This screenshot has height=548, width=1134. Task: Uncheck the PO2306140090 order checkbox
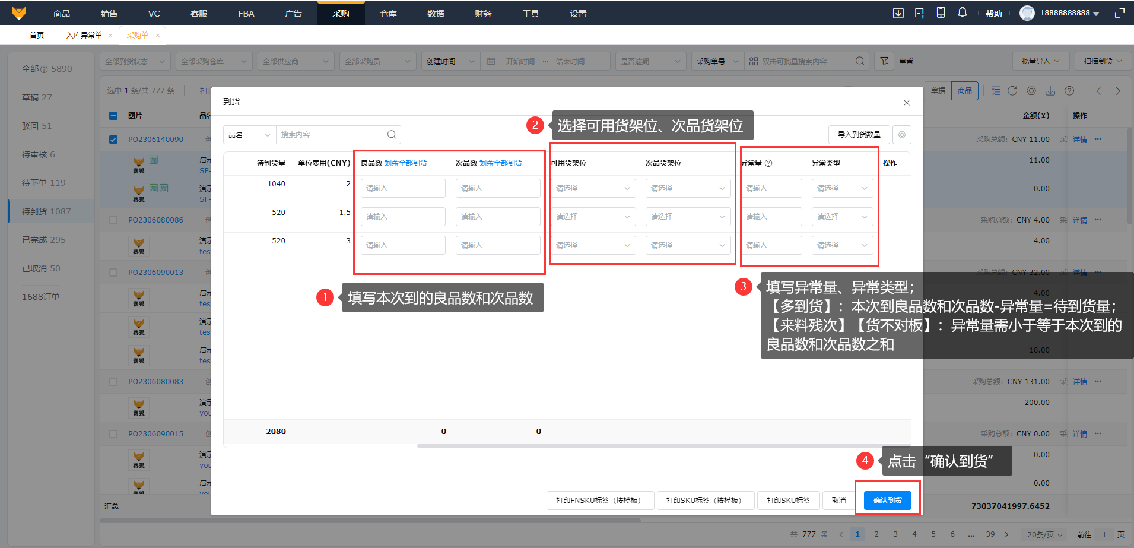113,140
